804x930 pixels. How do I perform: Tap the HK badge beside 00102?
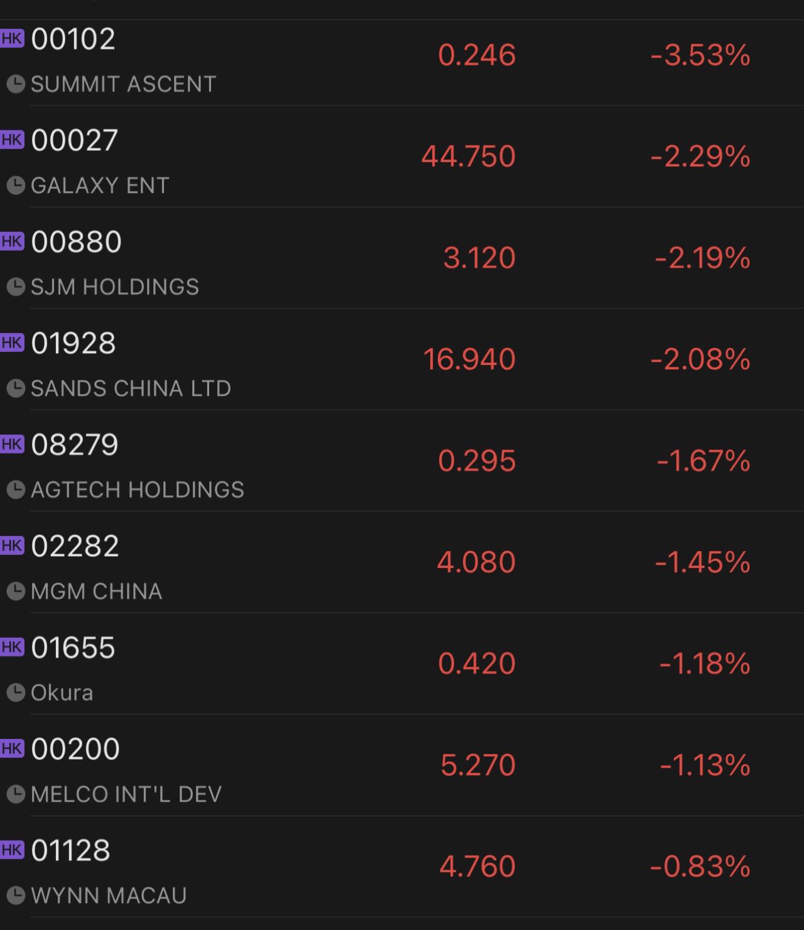[12, 38]
